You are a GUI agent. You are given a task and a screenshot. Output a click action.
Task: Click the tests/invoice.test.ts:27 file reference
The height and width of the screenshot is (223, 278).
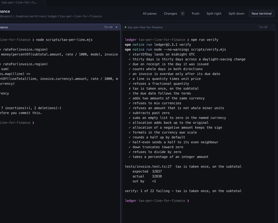(x=148, y=167)
